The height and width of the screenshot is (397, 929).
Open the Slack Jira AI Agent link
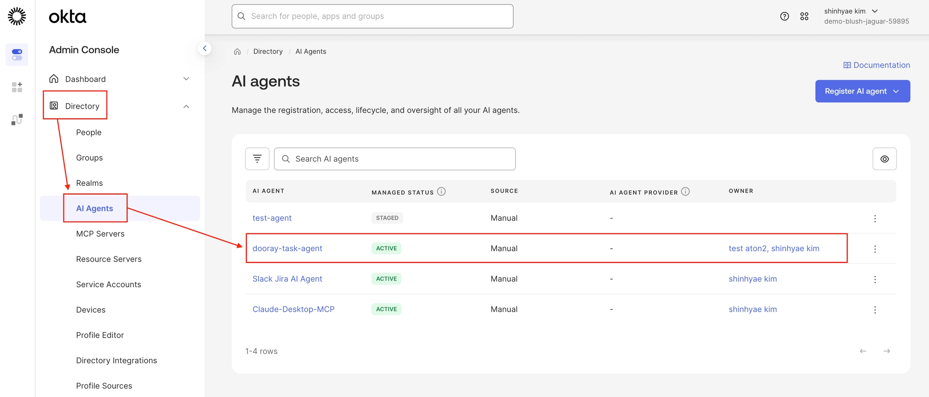click(287, 279)
